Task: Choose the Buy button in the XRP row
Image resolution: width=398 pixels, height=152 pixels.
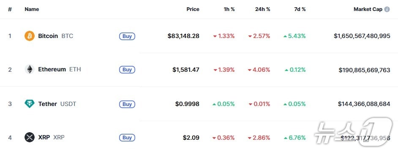Action: click(x=127, y=138)
